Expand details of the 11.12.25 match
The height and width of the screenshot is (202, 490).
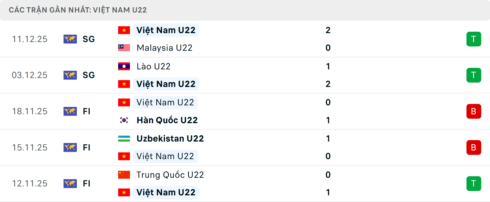[245, 39]
